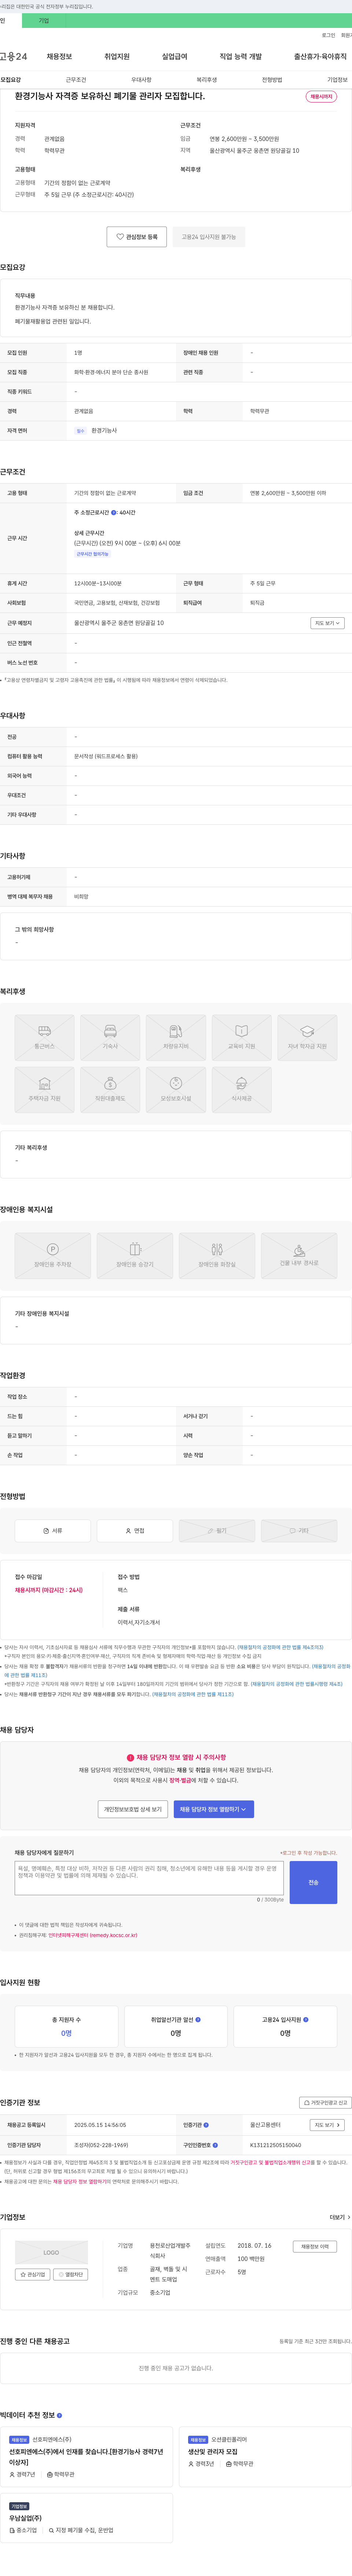Go to the 우대사항 section tab
The height and width of the screenshot is (2576, 352).
(142, 80)
